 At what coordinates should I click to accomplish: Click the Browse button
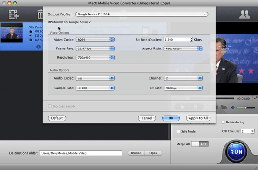pyautogui.click(x=136, y=153)
